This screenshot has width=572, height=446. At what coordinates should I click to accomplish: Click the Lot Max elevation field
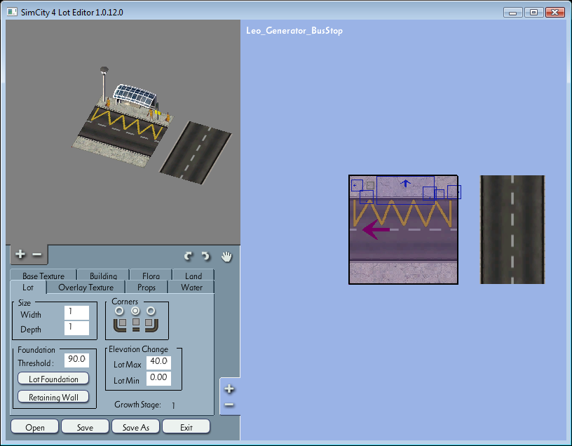(158, 362)
